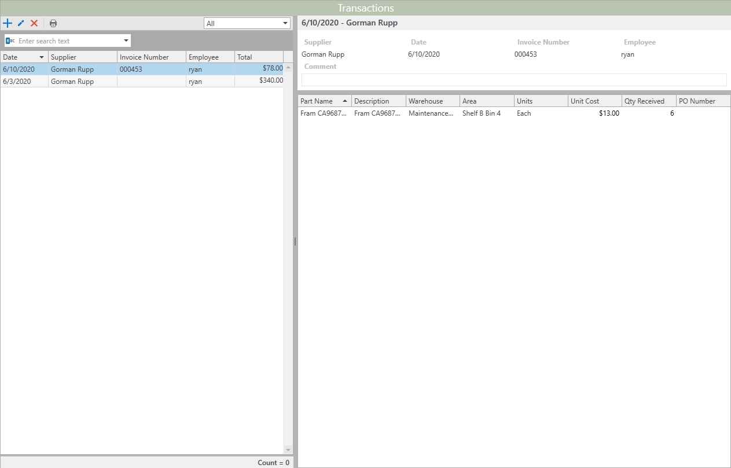Click inside the Comment field

(514, 80)
